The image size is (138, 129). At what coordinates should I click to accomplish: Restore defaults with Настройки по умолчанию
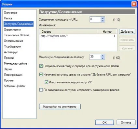(x=60, y=106)
